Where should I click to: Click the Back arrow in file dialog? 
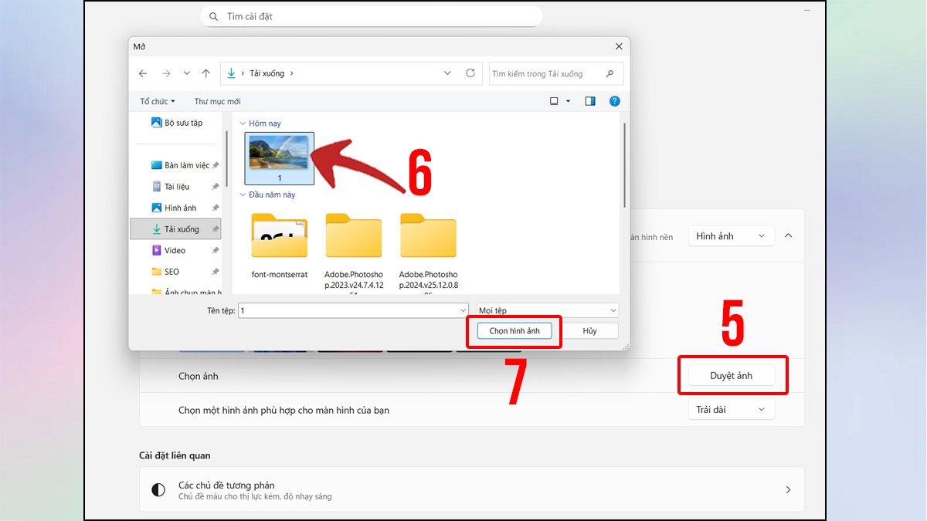(x=143, y=73)
